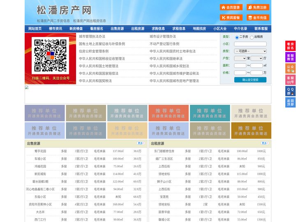
Task: Open 出租房源 navigation item
Action: tap(138, 29)
